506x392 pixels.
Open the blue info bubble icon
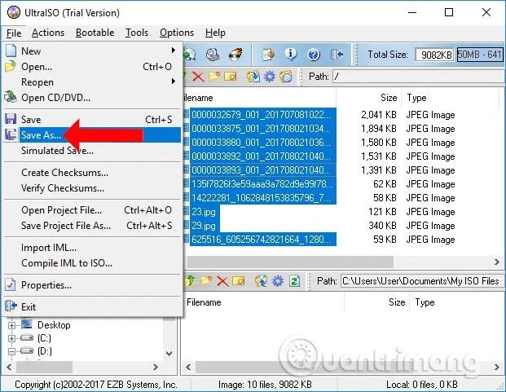pyautogui.click(x=291, y=55)
